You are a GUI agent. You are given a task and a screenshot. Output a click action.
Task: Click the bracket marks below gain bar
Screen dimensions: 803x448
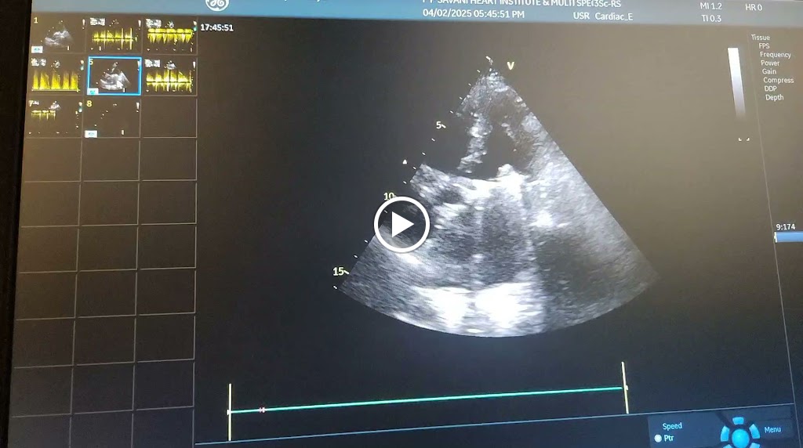coord(743,139)
